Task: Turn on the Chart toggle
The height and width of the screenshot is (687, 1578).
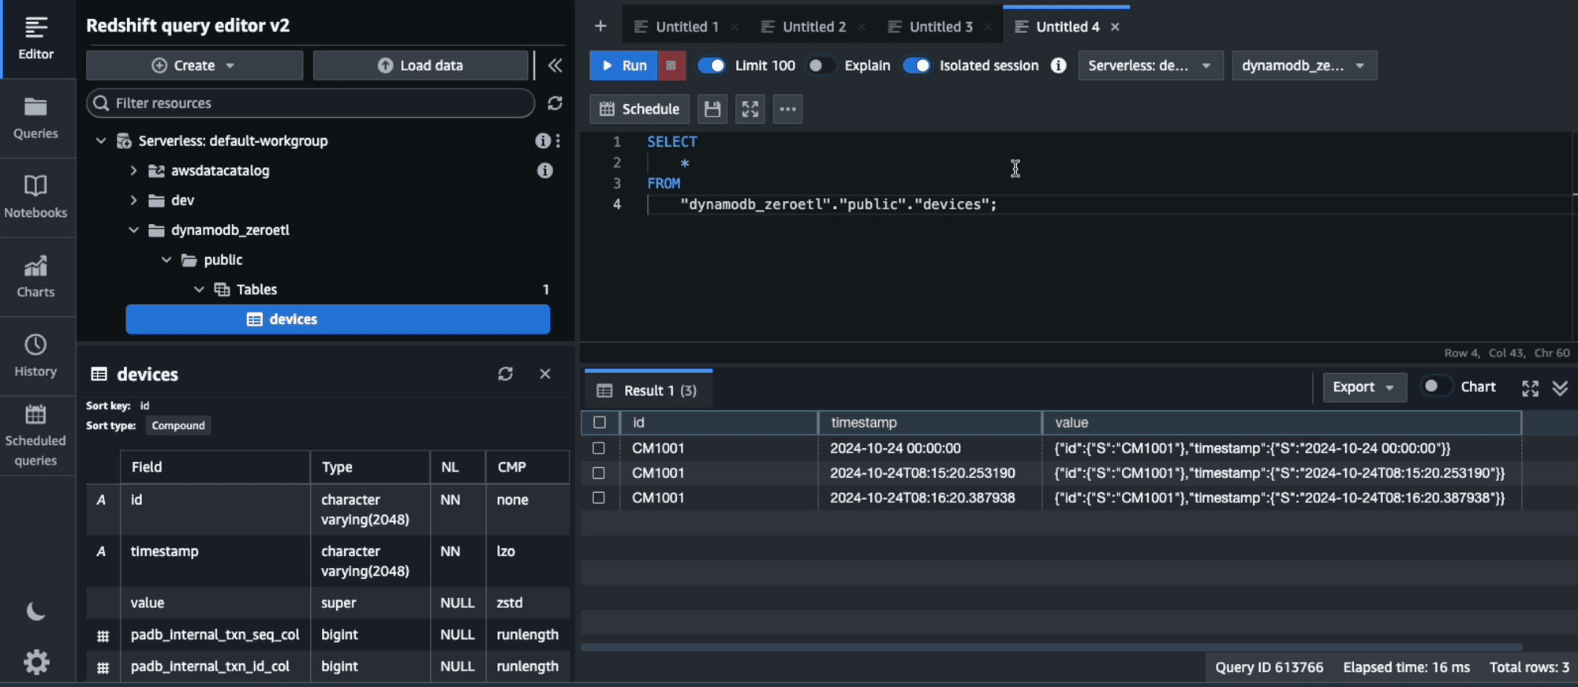Action: 1435,386
